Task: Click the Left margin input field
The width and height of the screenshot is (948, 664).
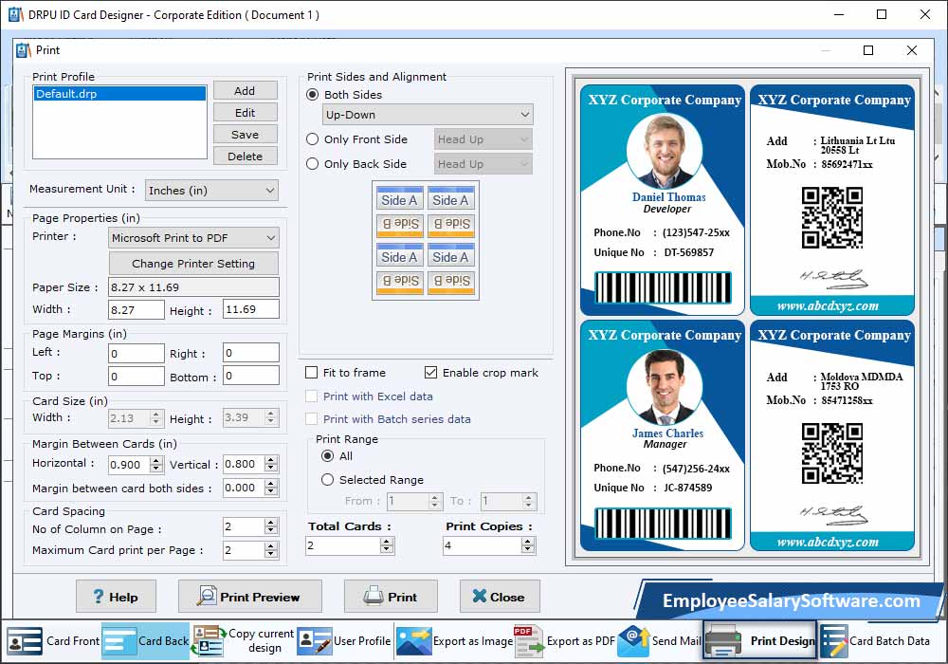Action: click(136, 353)
